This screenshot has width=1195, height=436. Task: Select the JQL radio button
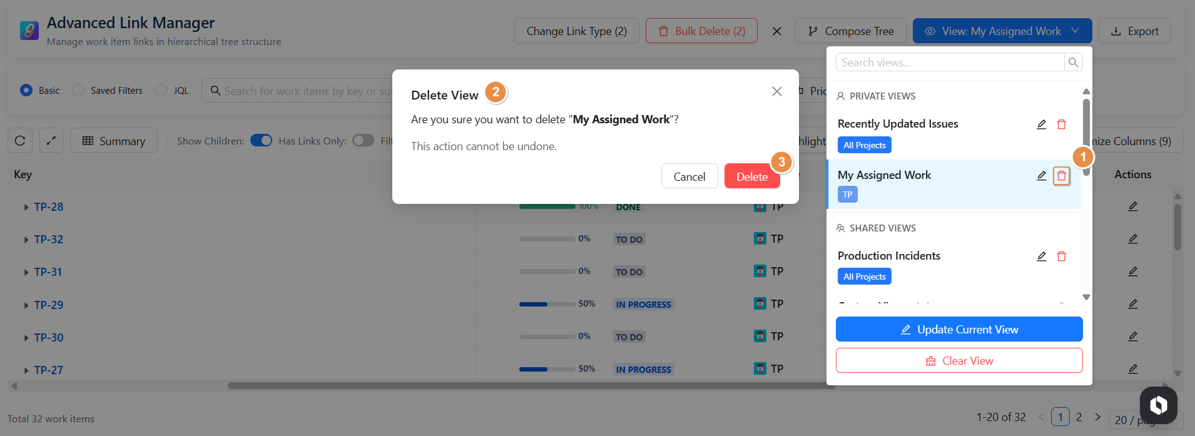pos(161,90)
